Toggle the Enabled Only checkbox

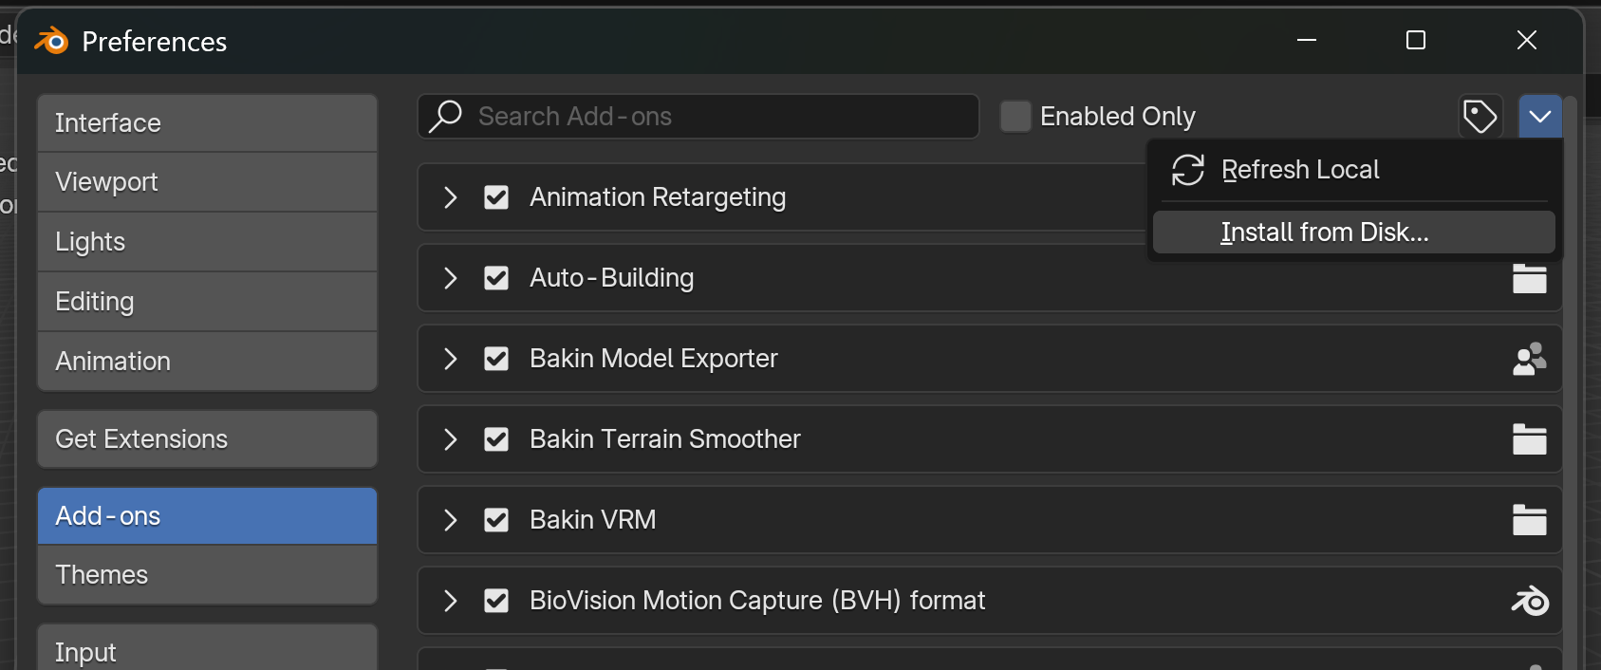coord(1015,117)
